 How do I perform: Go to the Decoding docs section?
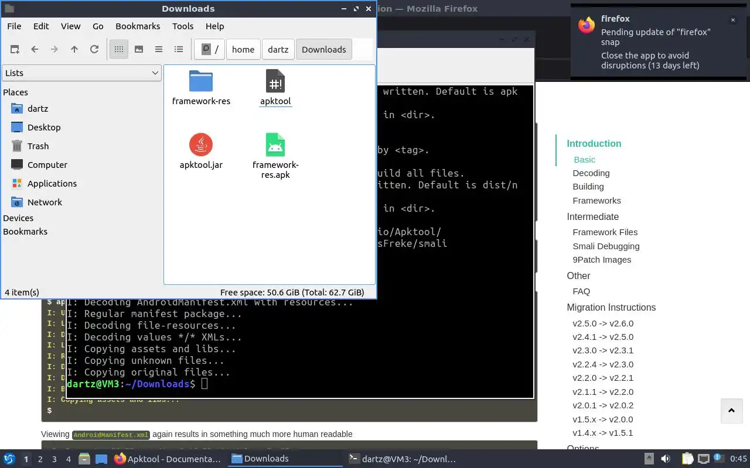[591, 173]
